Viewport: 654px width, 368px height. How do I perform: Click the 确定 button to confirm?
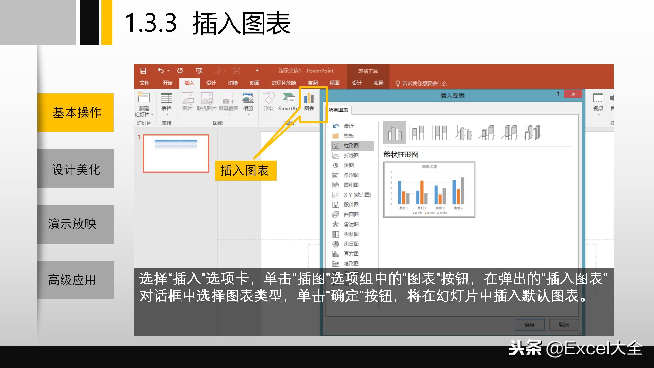coord(529,325)
